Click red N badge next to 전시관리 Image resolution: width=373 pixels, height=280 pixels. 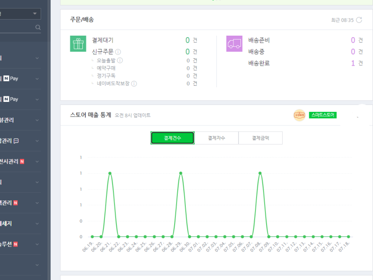22,162
